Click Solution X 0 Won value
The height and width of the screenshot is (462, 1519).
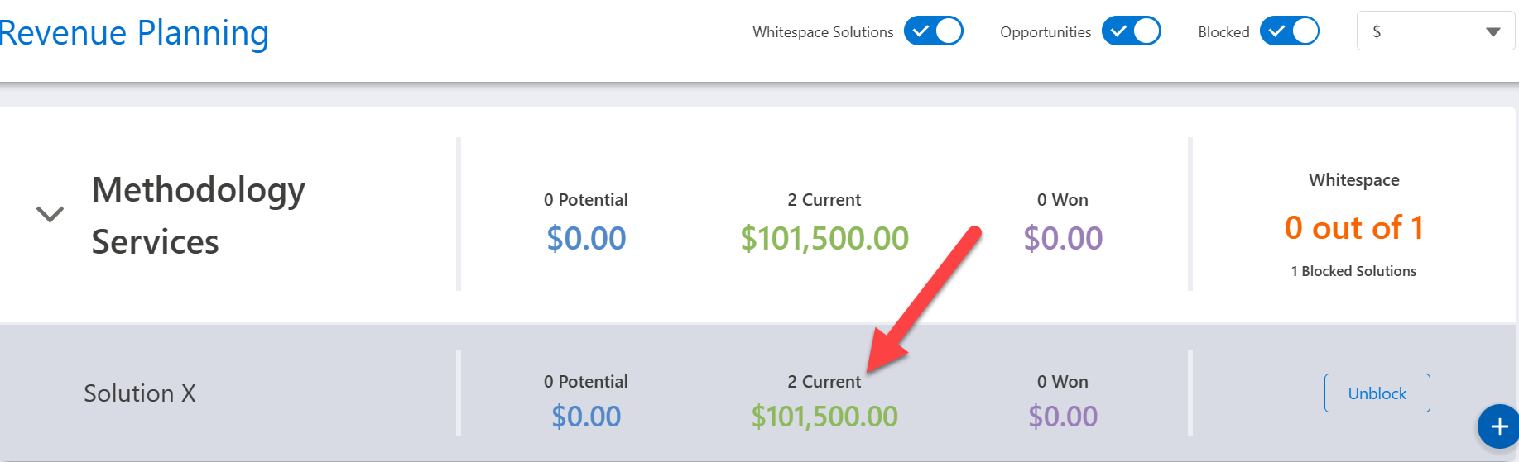click(x=1063, y=416)
